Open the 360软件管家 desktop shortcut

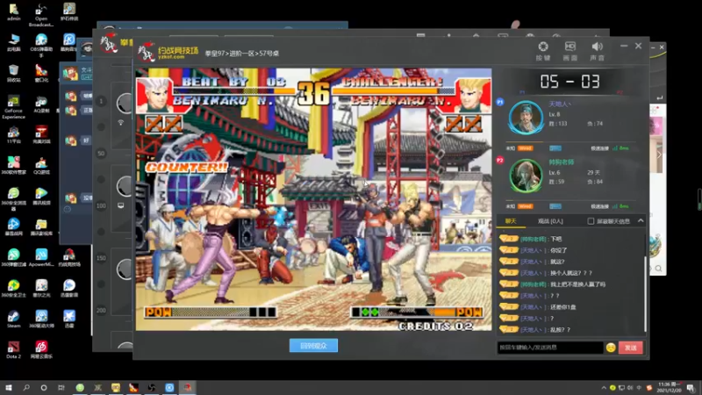tap(13, 165)
